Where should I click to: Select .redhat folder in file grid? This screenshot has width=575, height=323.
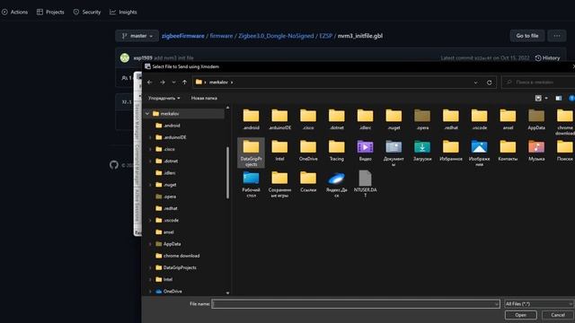(451, 119)
